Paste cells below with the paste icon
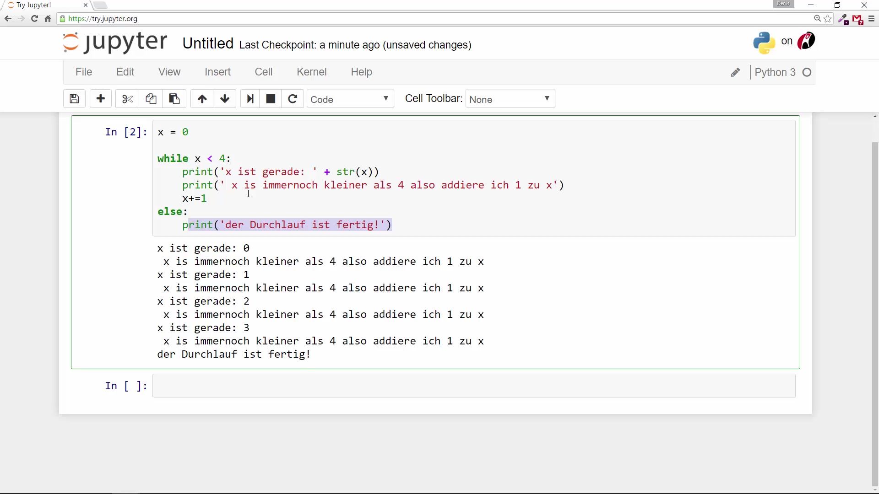This screenshot has width=879, height=494. [x=174, y=99]
